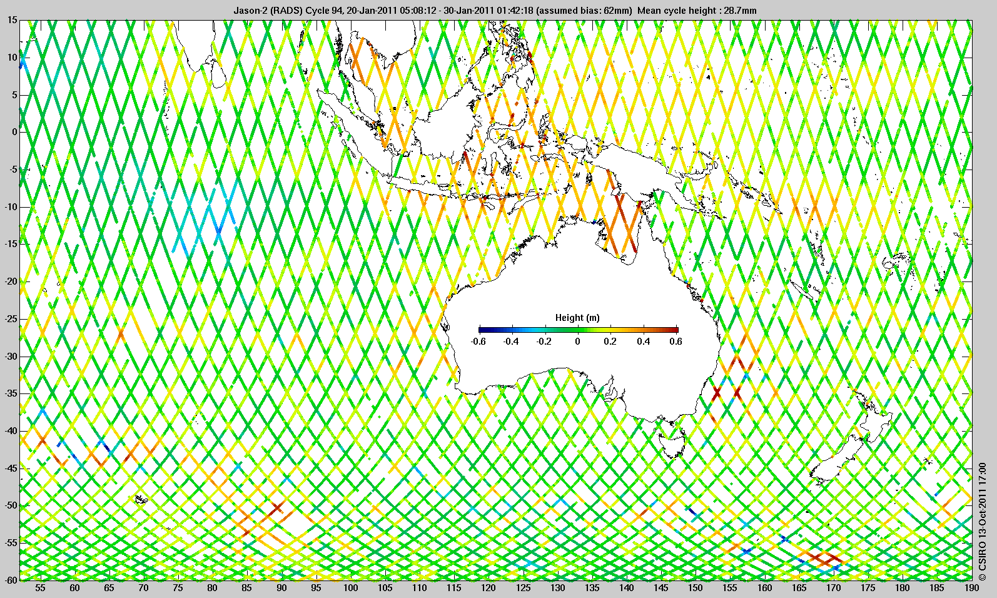997x598 pixels.
Task: Click longitude axis label 125
Action: [524, 588]
